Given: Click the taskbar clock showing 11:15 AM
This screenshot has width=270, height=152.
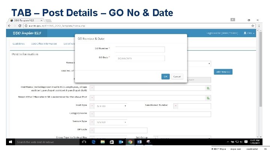Looking at the screenshot, I should coord(255,142).
